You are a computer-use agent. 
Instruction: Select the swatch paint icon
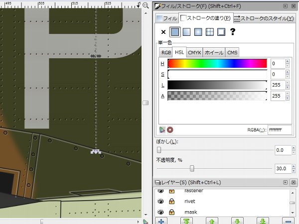(x=221, y=32)
